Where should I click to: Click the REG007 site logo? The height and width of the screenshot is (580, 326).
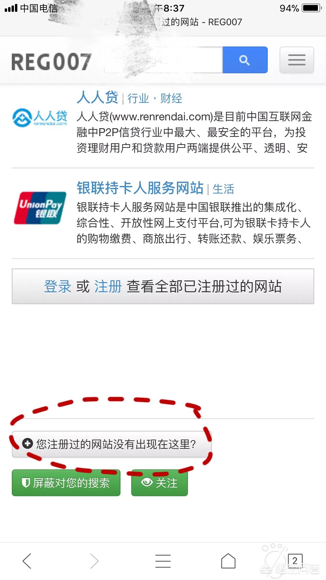tap(51, 62)
